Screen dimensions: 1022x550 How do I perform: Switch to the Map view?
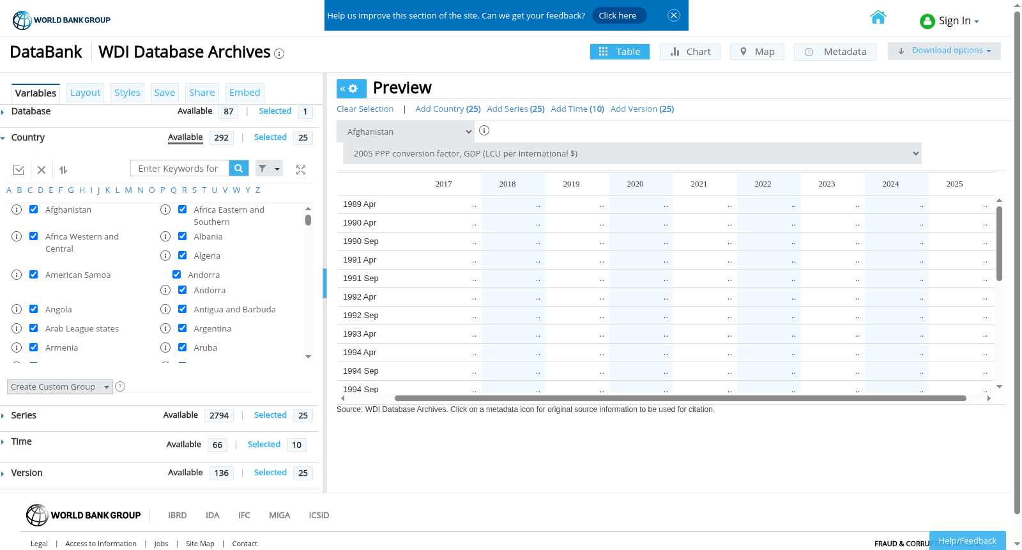757,52
